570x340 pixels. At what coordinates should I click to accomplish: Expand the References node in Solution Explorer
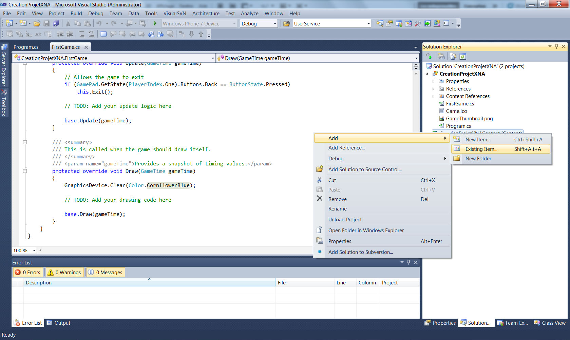pos(433,89)
